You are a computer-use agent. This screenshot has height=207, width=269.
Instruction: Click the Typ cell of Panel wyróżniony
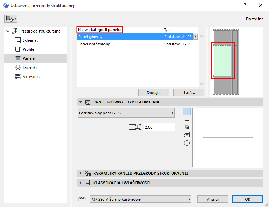click(178, 44)
